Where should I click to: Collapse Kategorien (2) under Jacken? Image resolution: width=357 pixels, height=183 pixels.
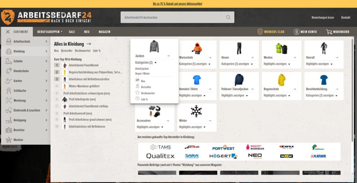click(146, 63)
